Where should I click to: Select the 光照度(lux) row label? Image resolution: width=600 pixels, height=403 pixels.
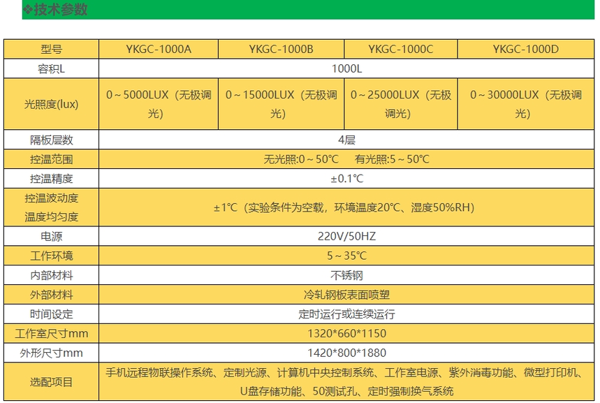click(51, 104)
